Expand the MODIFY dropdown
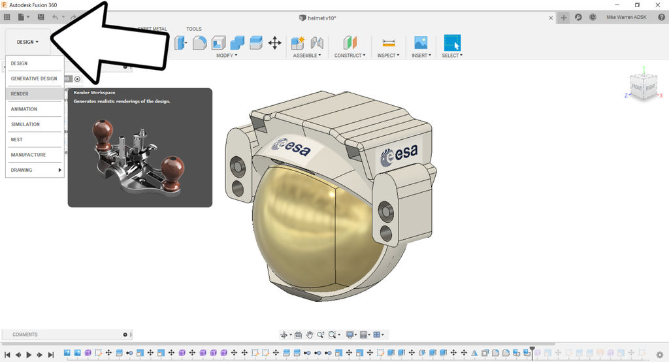This screenshot has width=669, height=362. 227,56
